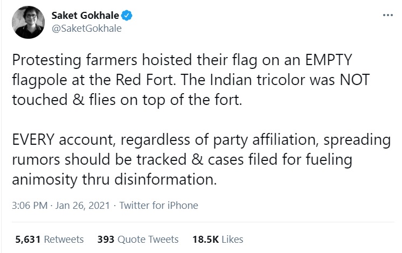Image resolution: width=402 pixels, height=253 pixels.
Task: Open the @SaketGokhale handle link
Action: pos(86,29)
